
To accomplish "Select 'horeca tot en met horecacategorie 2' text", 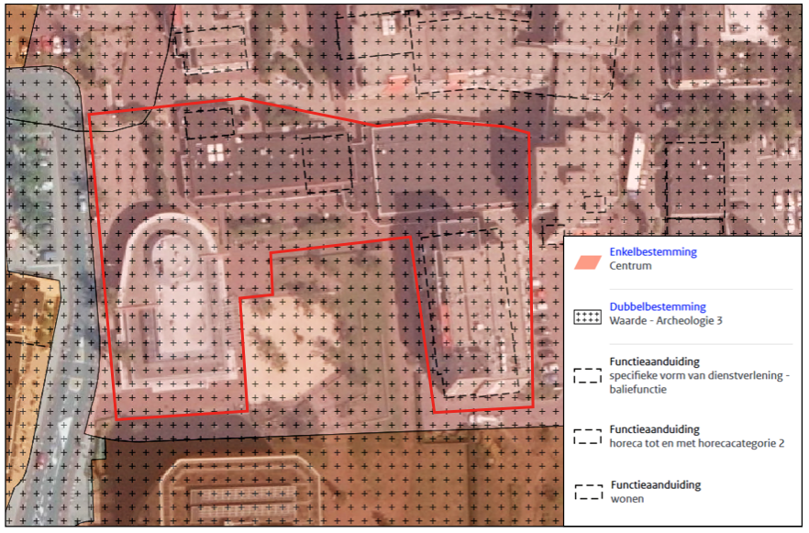I will [696, 443].
